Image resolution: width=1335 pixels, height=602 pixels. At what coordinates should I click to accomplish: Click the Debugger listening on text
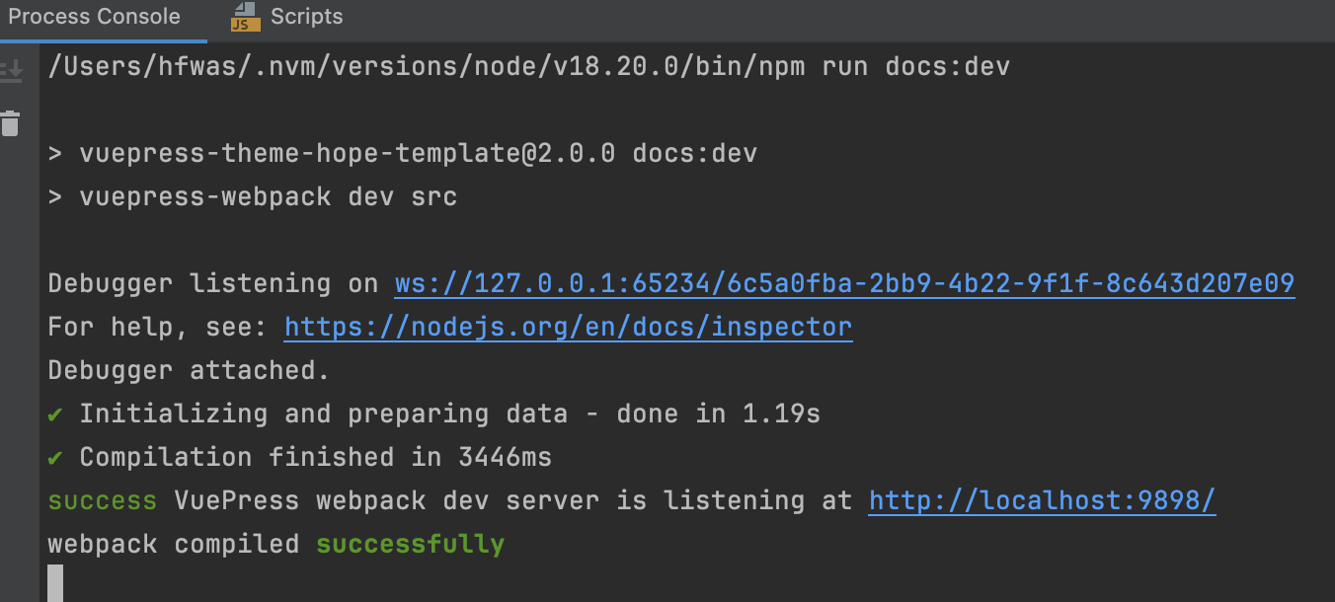(x=213, y=284)
